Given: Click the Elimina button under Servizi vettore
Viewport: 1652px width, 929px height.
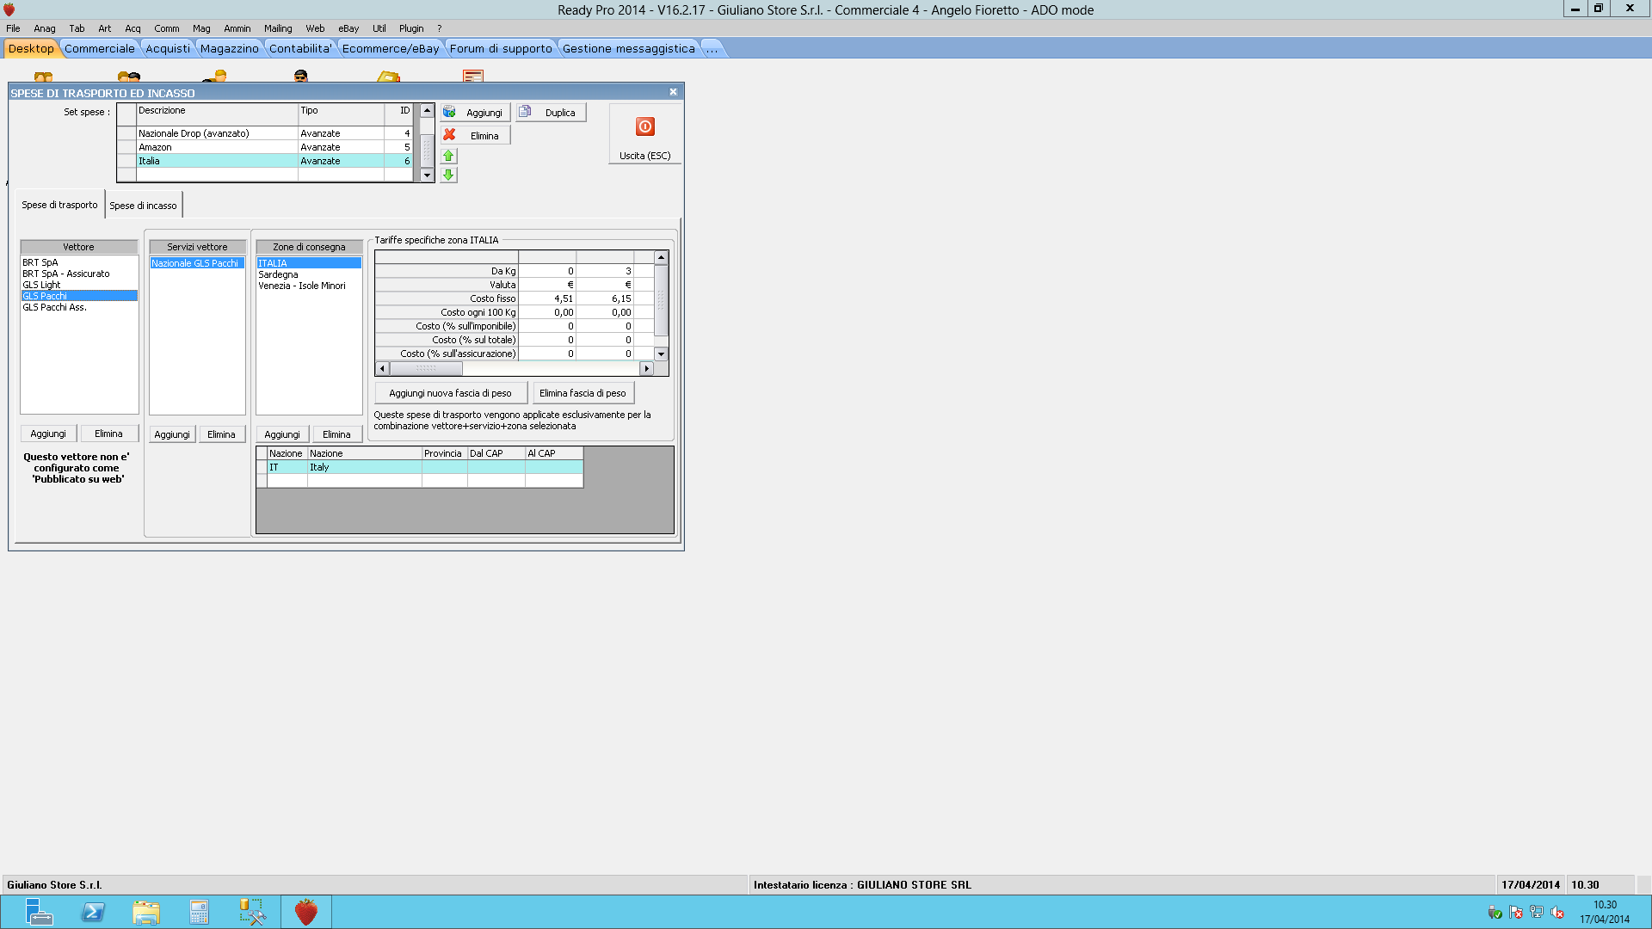Looking at the screenshot, I should point(221,434).
